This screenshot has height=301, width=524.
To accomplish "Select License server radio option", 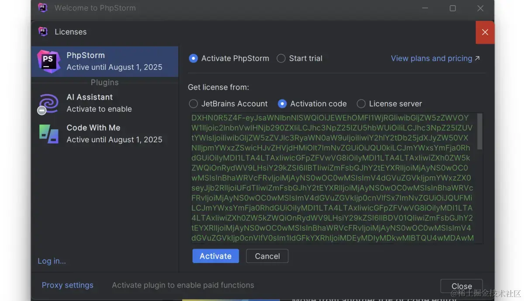I will pyautogui.click(x=389, y=104).
